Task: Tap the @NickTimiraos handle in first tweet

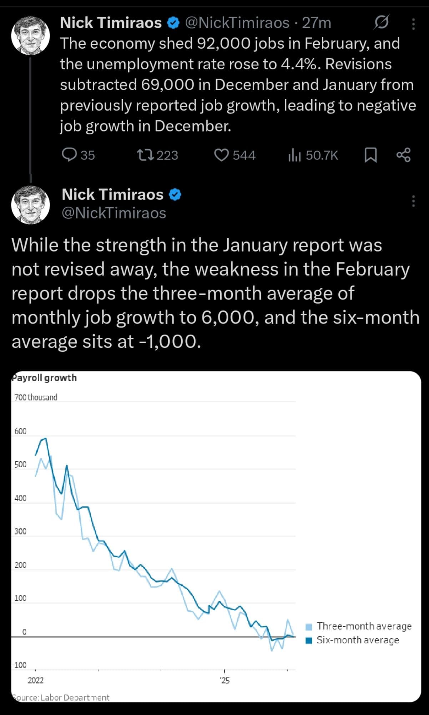Action: tap(237, 23)
